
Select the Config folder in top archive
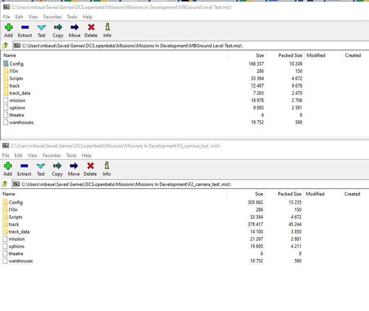pos(16,64)
